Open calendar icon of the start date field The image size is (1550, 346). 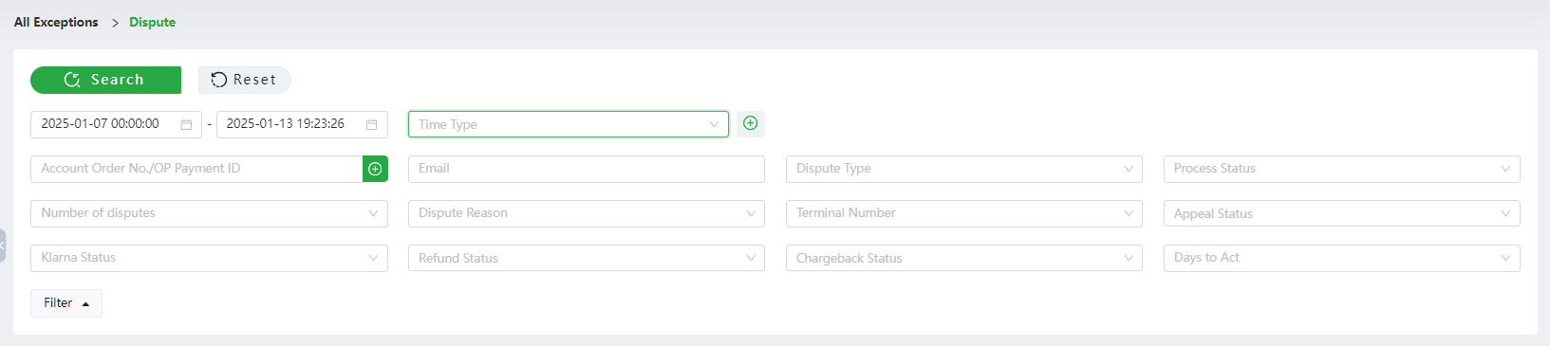coord(186,124)
